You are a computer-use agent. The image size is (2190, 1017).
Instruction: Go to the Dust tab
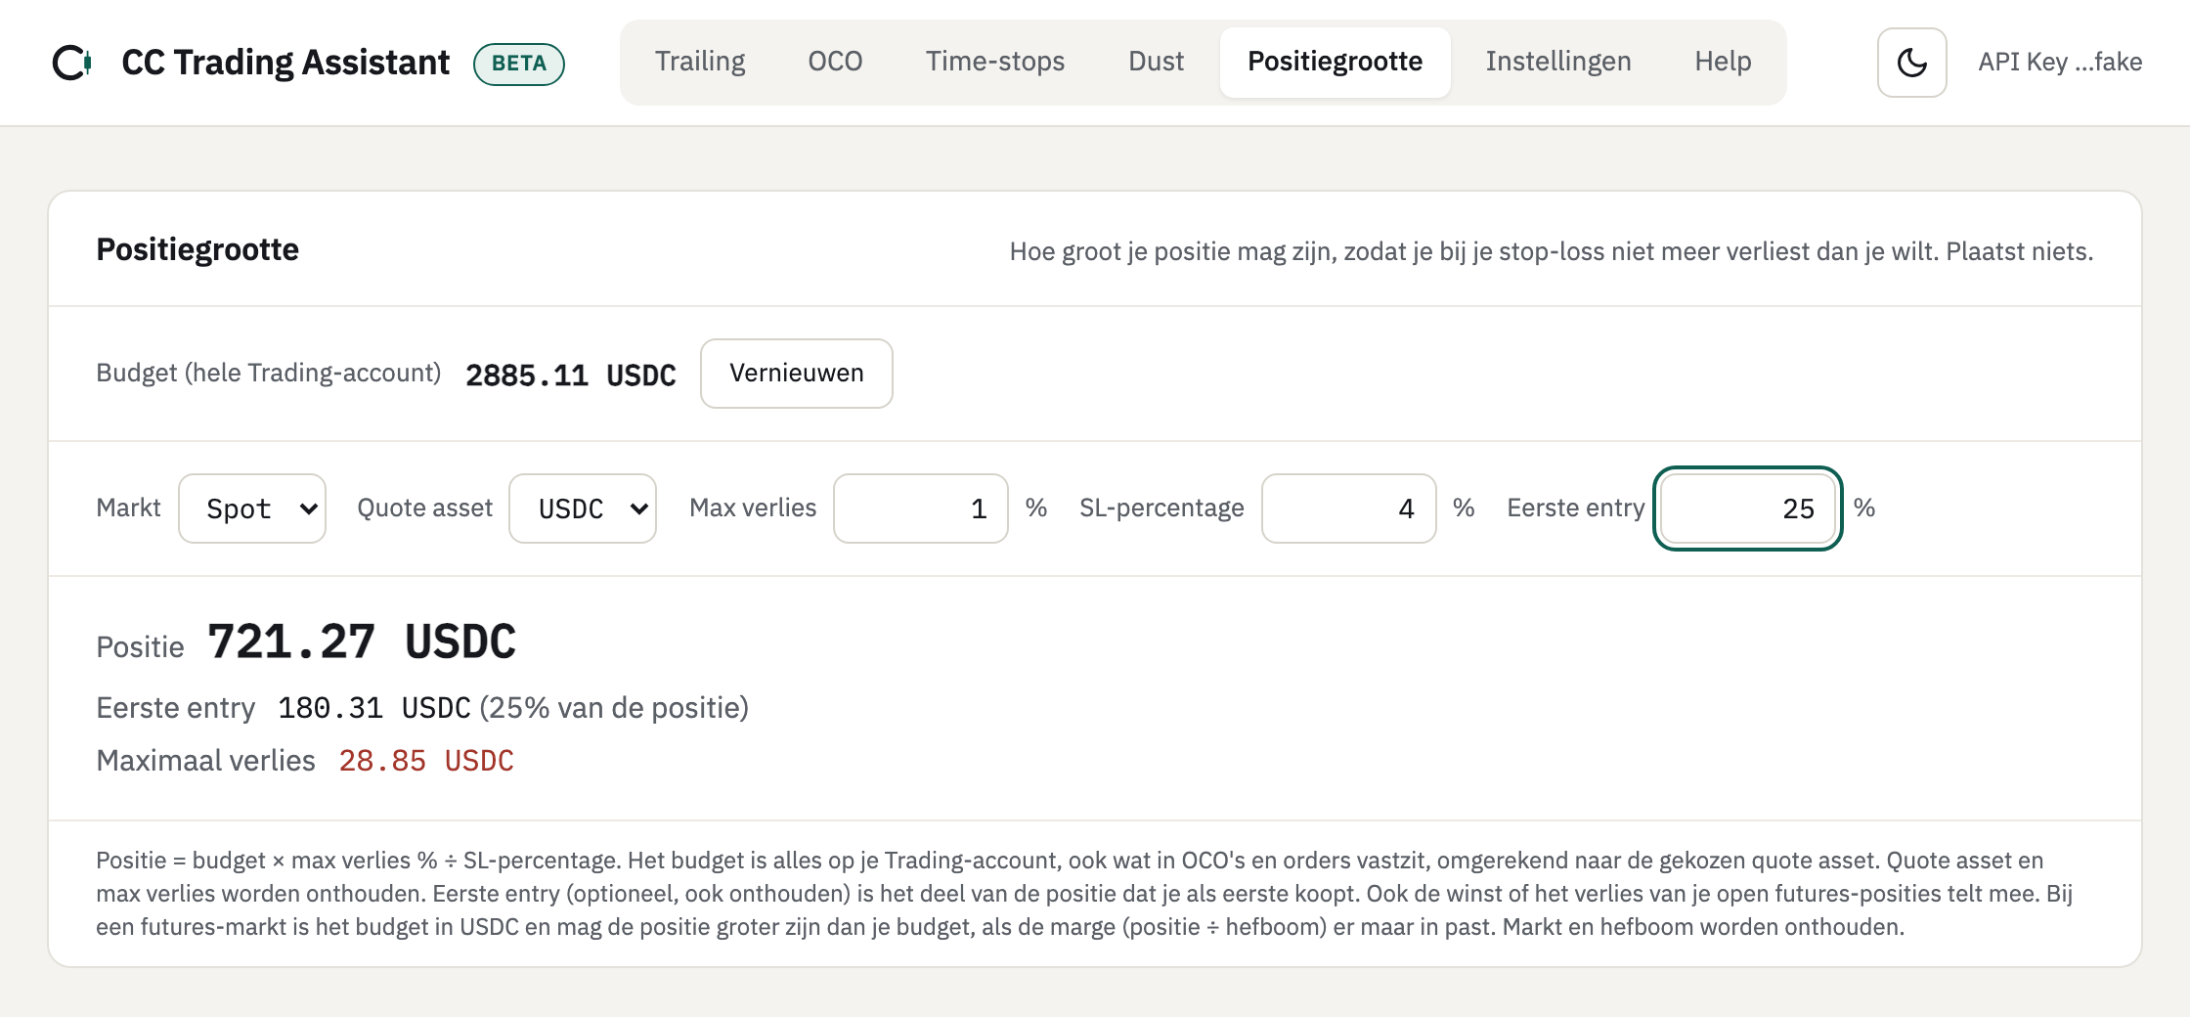point(1156,62)
